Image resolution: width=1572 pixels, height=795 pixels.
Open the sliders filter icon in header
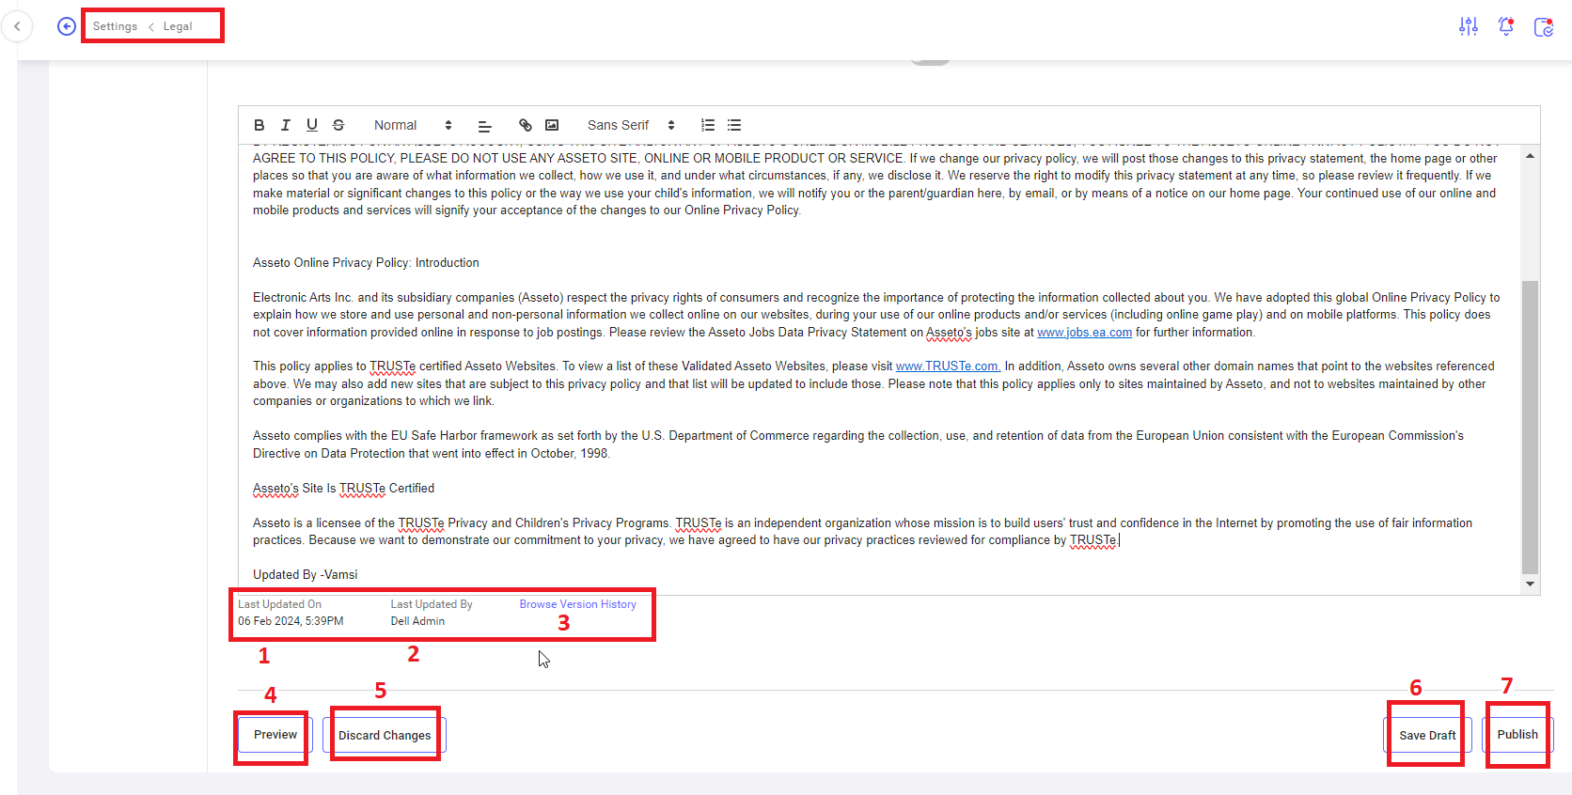pos(1469,26)
